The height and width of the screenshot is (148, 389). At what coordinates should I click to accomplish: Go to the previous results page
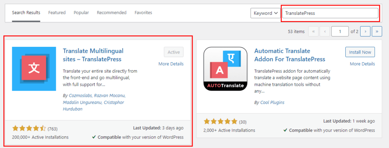pyautogui.click(x=325, y=32)
